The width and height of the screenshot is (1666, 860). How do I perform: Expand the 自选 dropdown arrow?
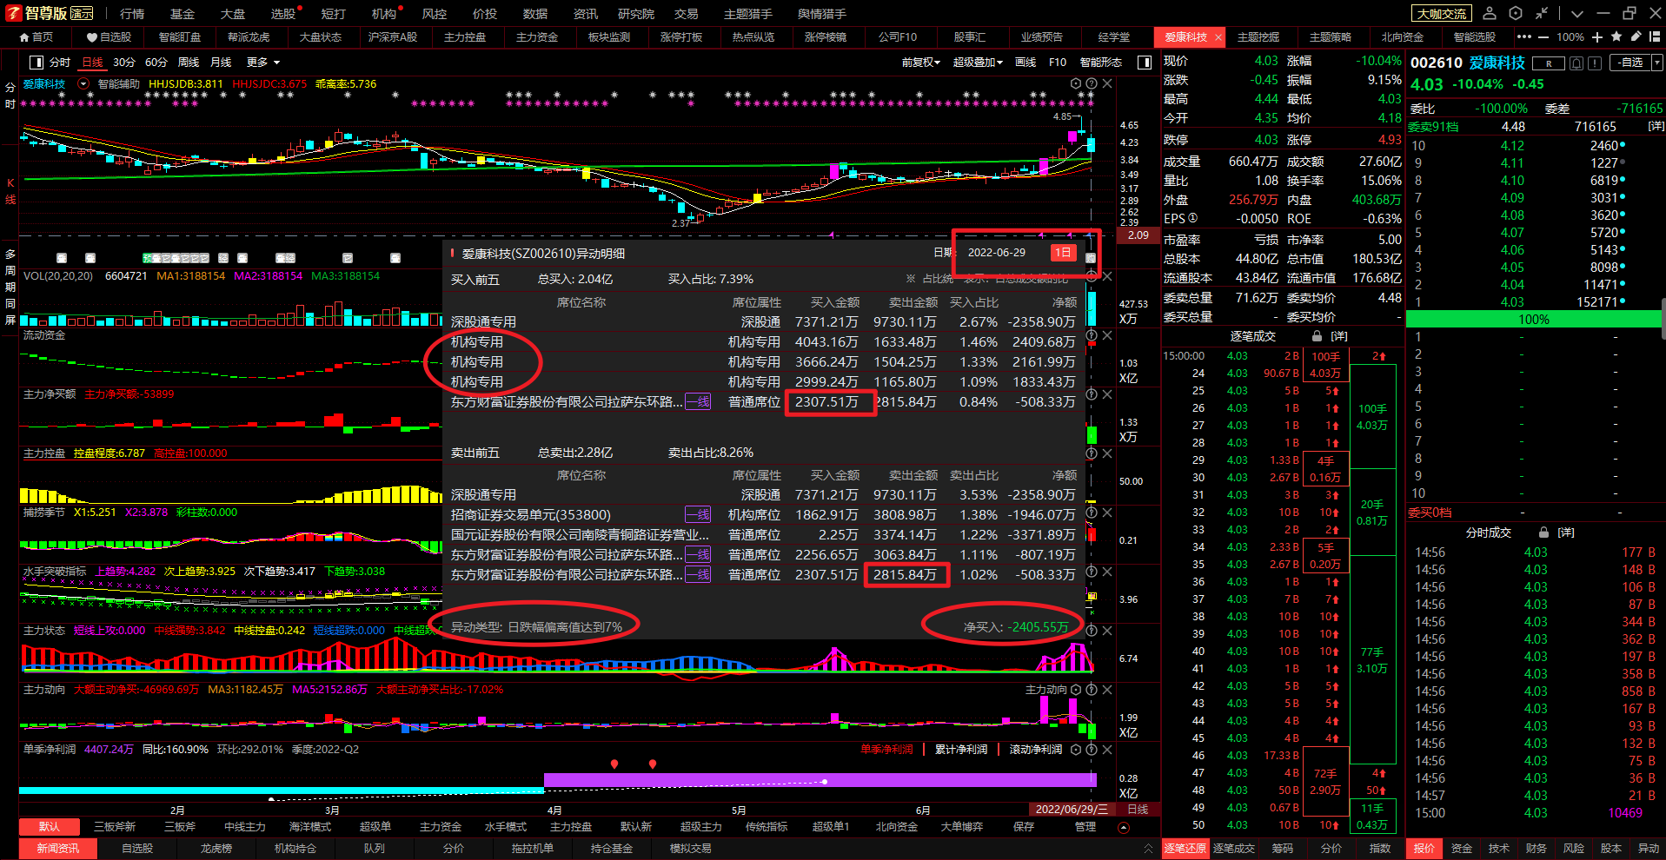tap(1656, 63)
